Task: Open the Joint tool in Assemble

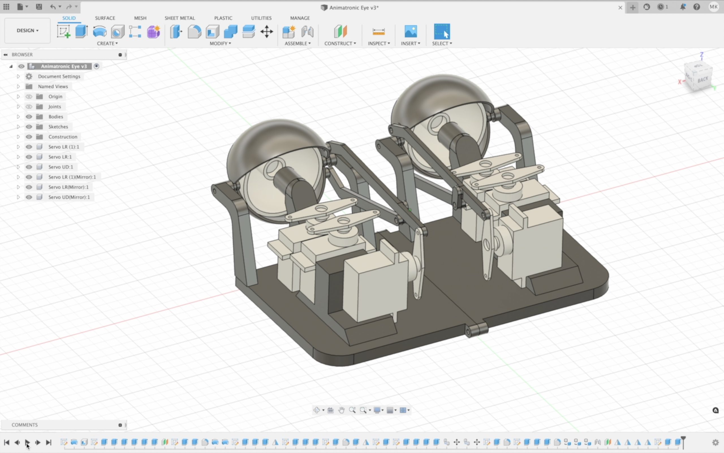Action: pyautogui.click(x=307, y=31)
